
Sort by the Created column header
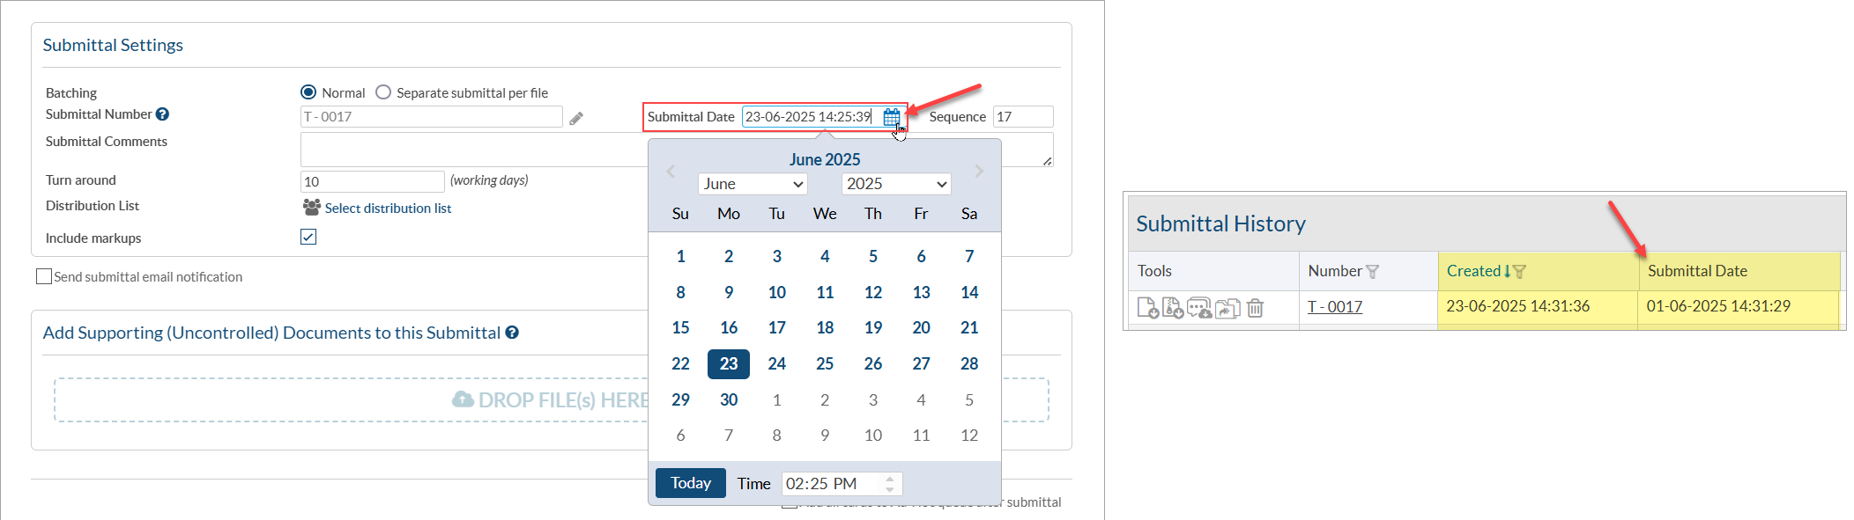1473,271
